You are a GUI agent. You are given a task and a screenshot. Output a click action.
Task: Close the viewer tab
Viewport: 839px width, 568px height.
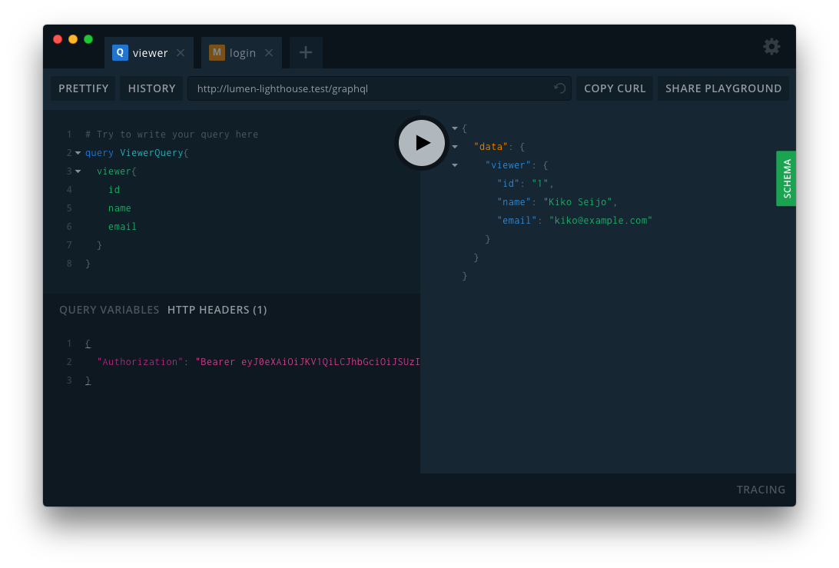(181, 53)
